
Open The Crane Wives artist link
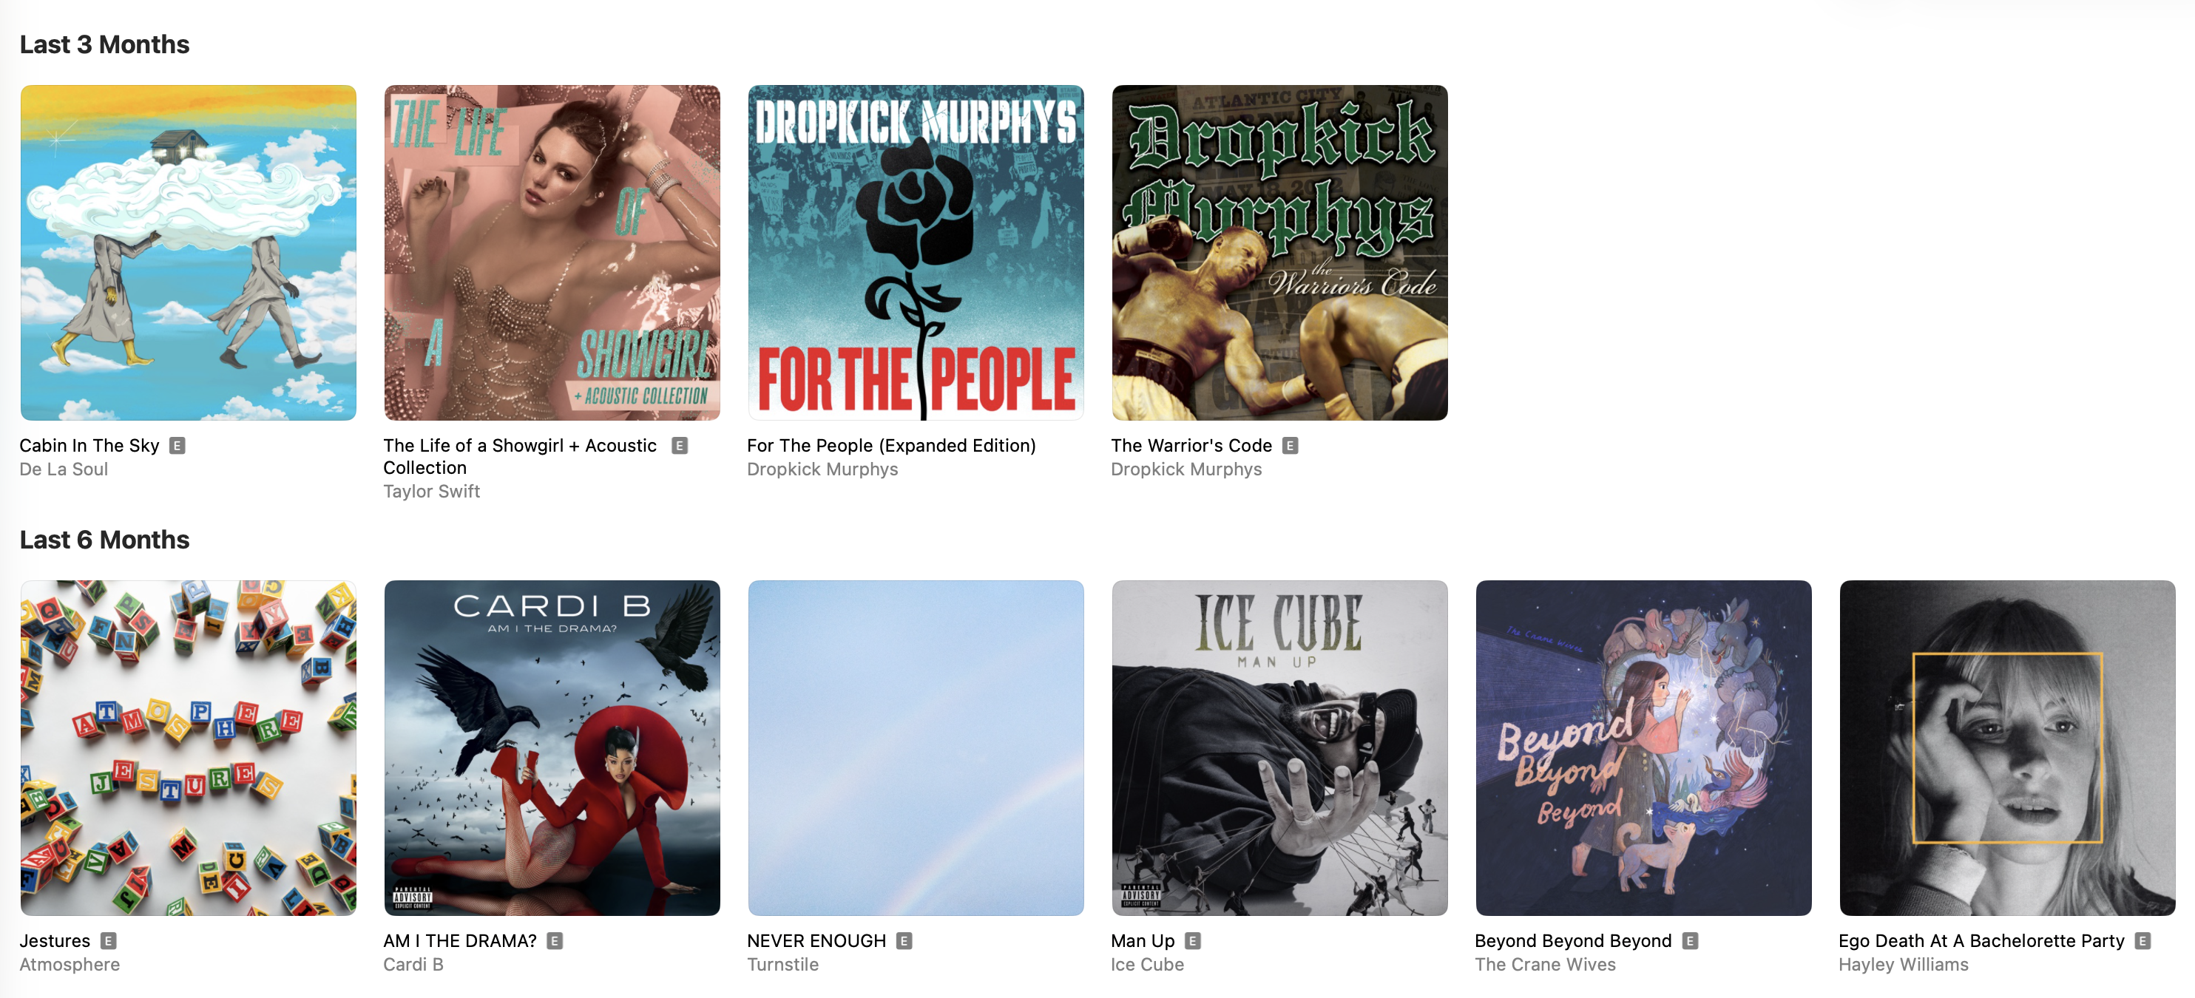1546,965
